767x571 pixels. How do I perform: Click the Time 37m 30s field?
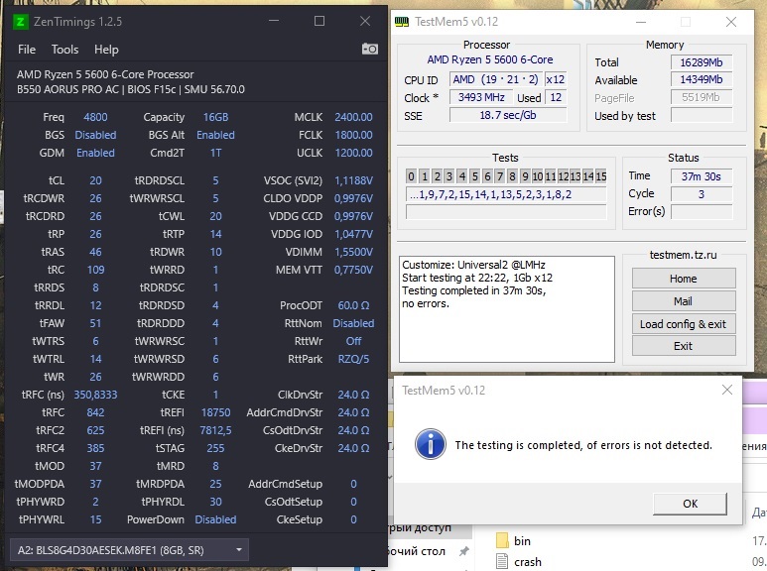702,176
